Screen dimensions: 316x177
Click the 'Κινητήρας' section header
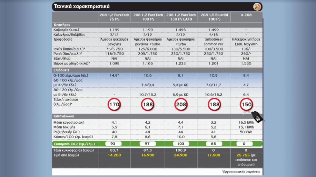coord(62,25)
